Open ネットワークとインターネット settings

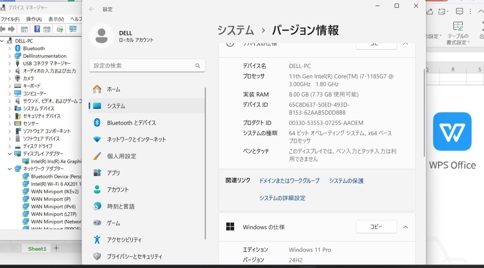(147, 139)
